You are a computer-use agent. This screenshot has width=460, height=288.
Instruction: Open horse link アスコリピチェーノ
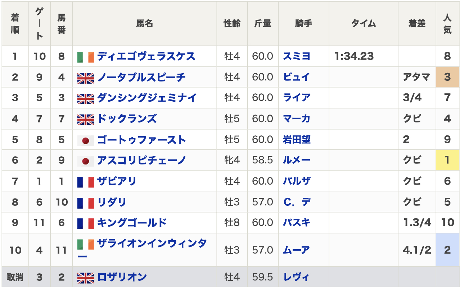[x=141, y=160]
